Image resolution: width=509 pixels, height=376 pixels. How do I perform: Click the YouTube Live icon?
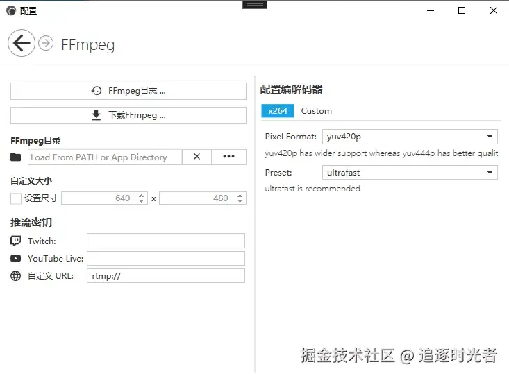coord(15,259)
